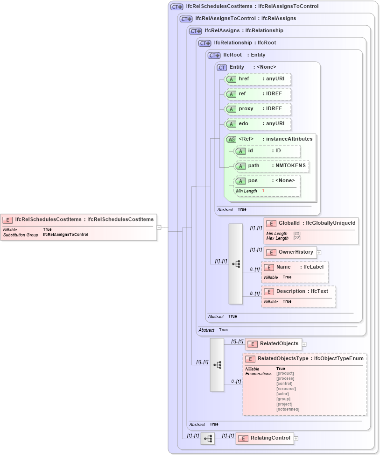Click the CT icon of IfcRelAssignsToControl type
This screenshot has height=455, width=380.
pos(186,19)
